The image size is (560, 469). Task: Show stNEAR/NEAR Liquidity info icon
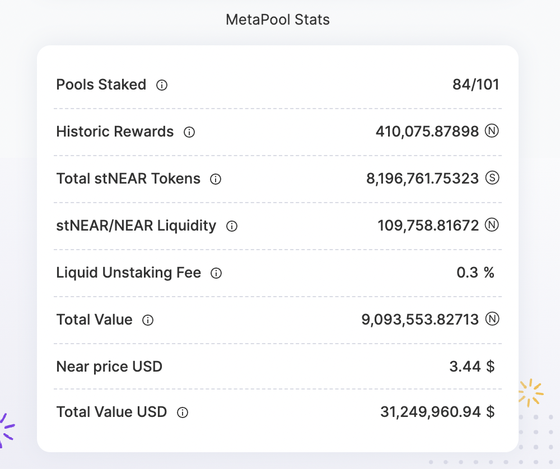click(232, 226)
